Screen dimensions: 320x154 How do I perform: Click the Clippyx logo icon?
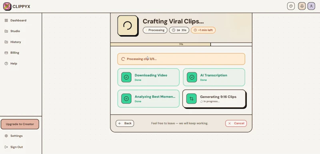(7, 6)
